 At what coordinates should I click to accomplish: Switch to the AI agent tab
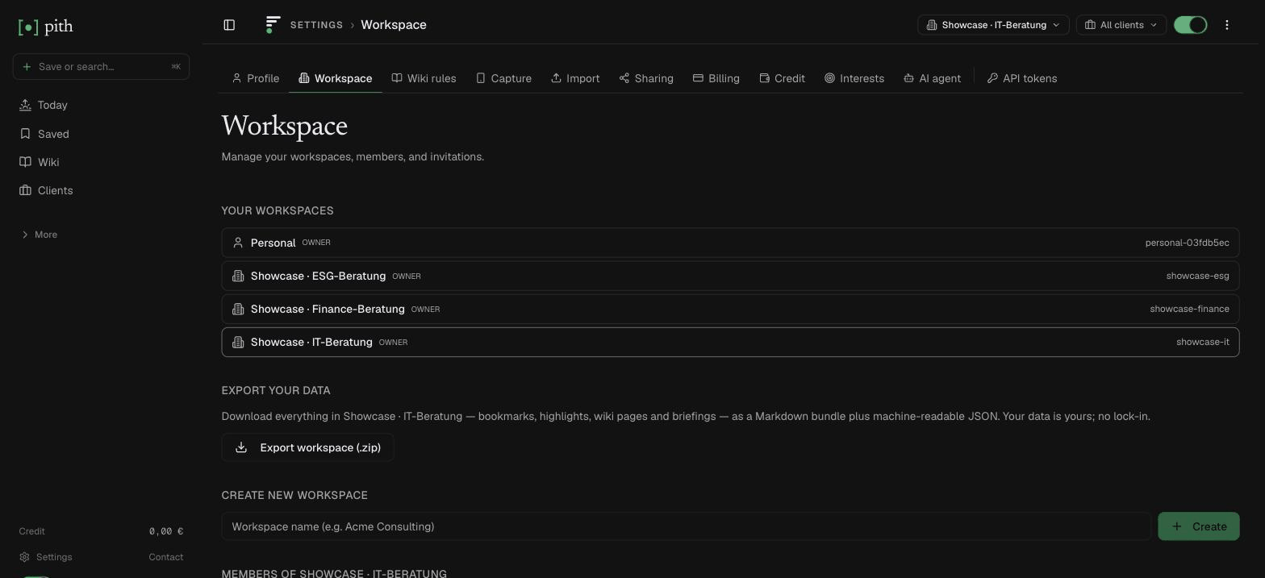932,78
